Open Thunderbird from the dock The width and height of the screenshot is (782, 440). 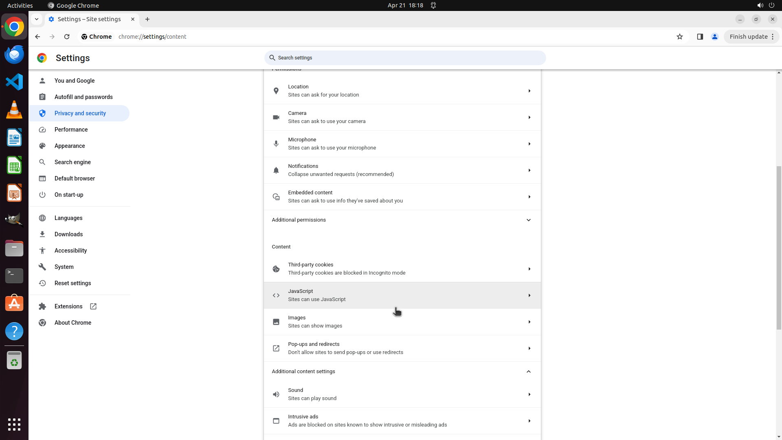pyautogui.click(x=14, y=55)
